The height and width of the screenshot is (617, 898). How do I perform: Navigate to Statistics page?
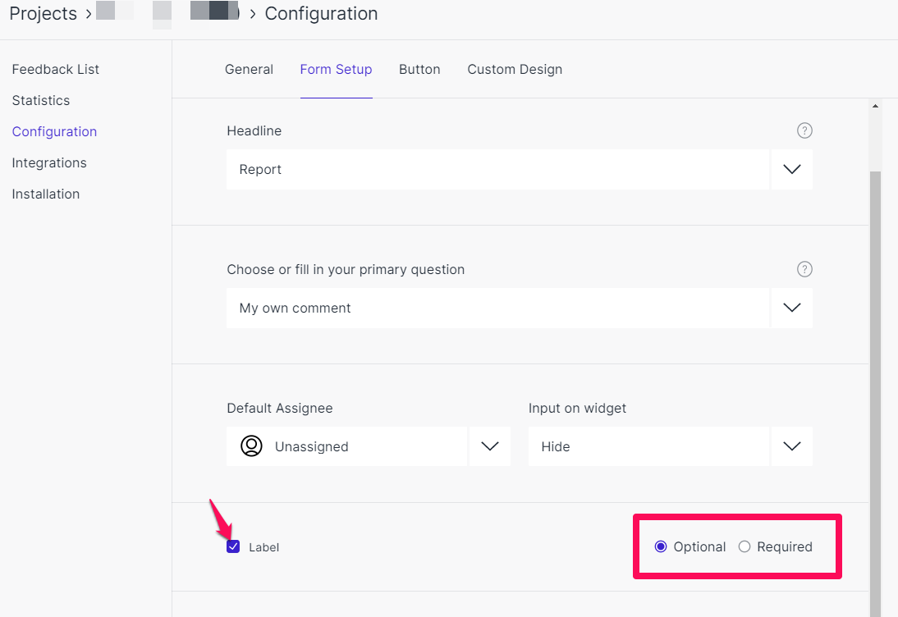[41, 101]
